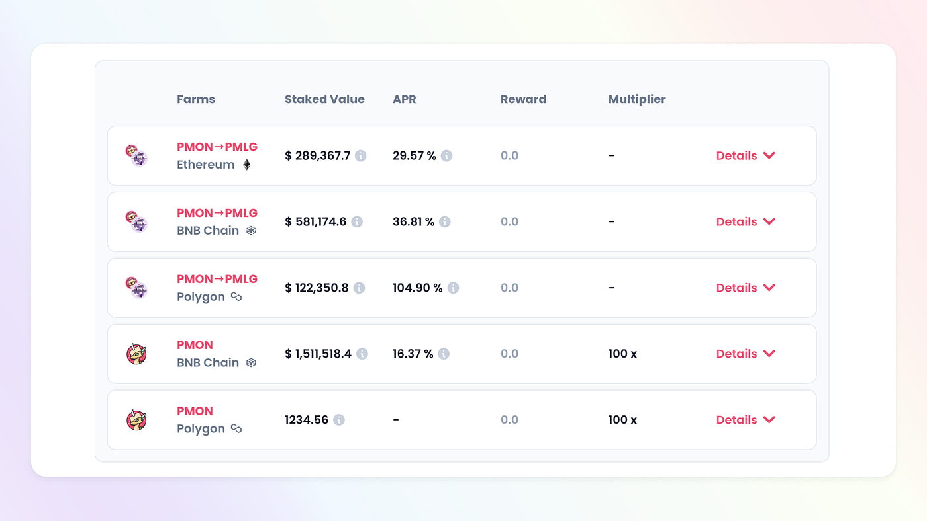Screen dimensions: 927x521
Task: Open Details link for PMON→PMLG BNB Chain farm
Action: click(x=736, y=222)
